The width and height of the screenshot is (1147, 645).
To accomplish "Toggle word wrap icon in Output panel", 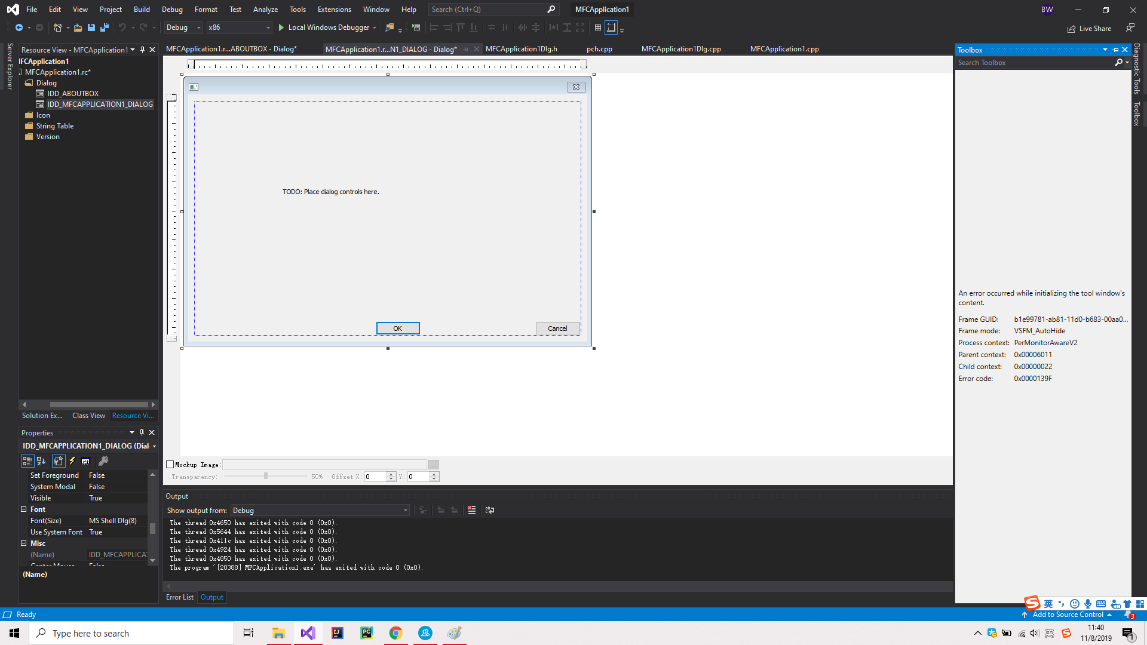I will coord(490,510).
